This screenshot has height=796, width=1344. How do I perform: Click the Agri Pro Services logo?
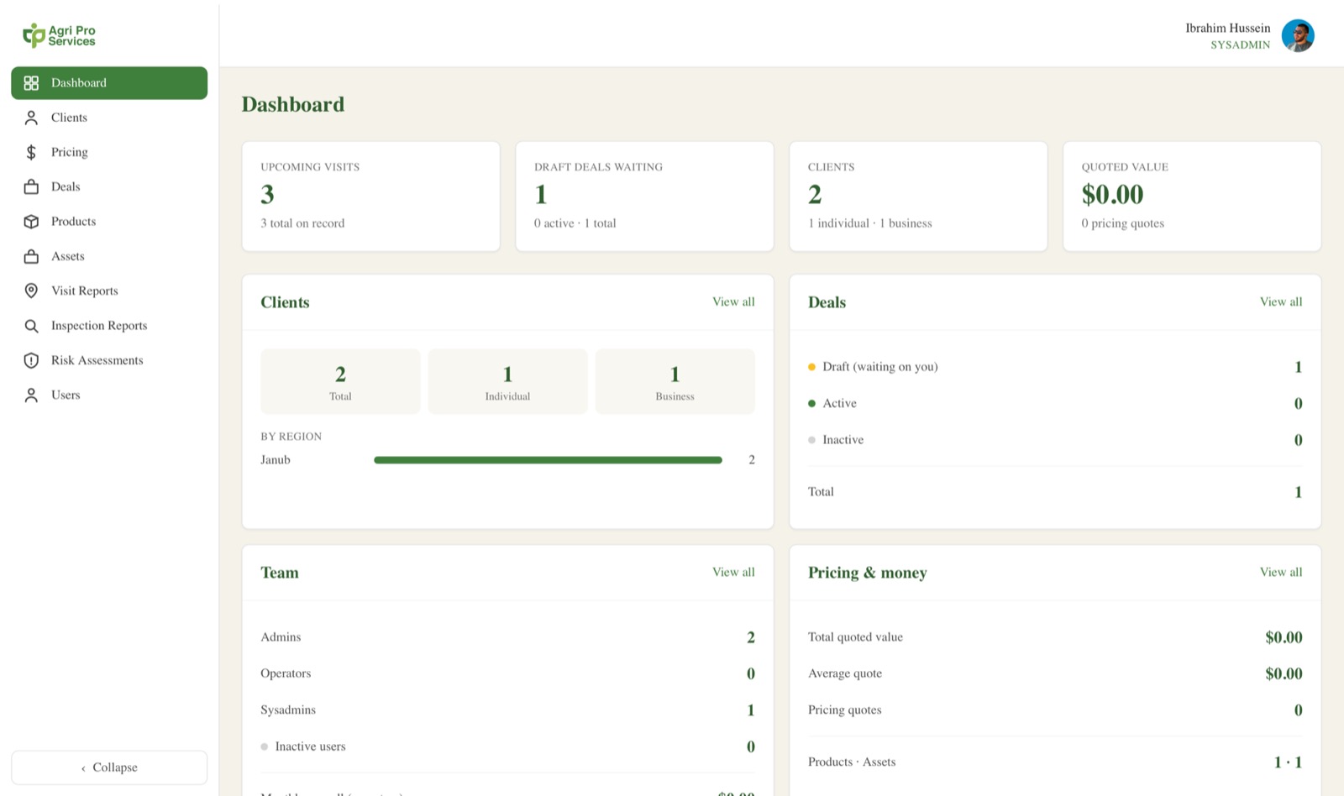[59, 35]
